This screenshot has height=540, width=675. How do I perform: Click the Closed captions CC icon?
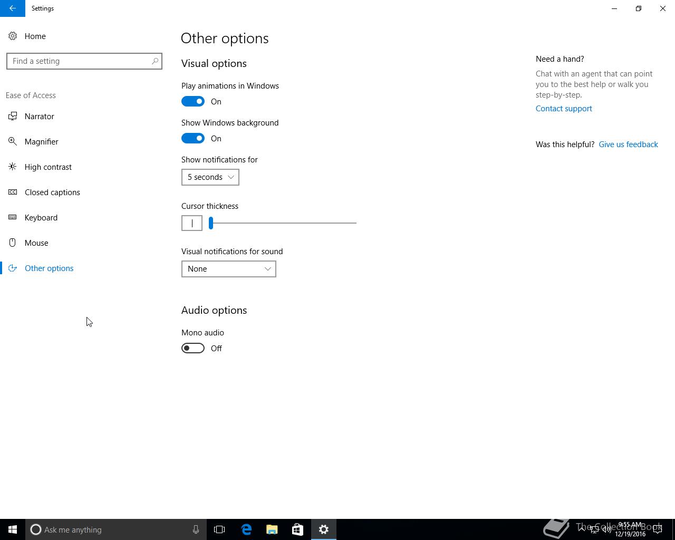pos(13,192)
